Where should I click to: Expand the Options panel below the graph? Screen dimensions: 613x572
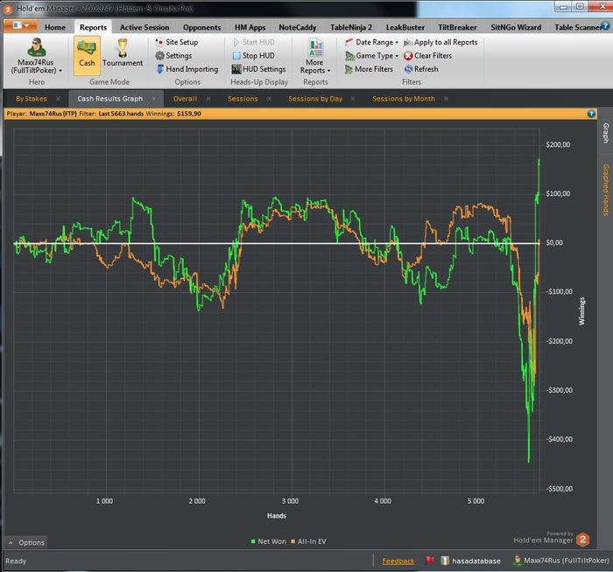[x=26, y=542]
